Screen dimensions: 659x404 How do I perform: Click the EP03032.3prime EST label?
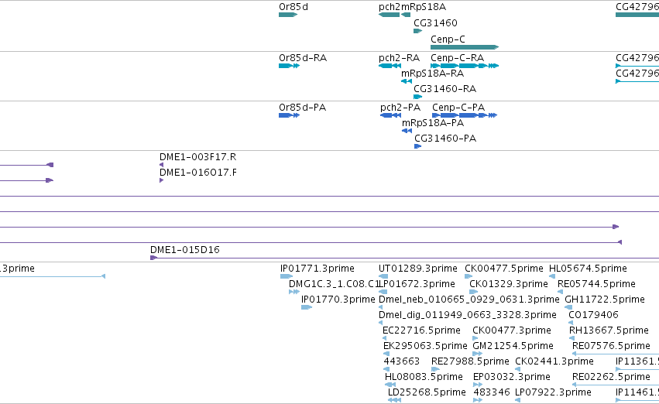point(512,377)
